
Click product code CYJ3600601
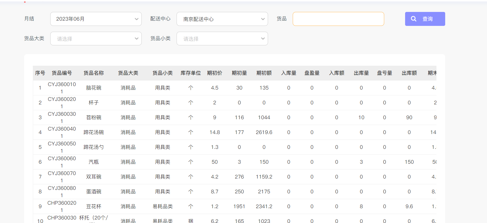click(62, 162)
